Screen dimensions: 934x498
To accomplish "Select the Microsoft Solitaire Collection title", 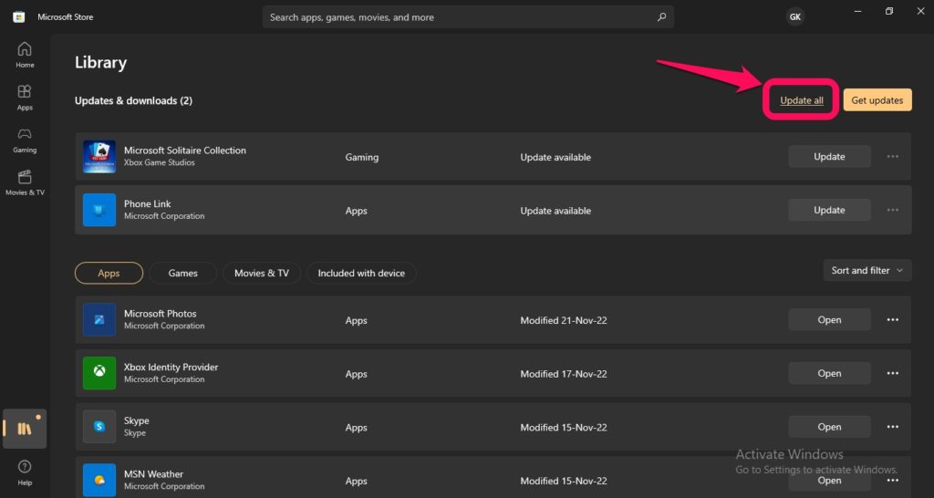I will pos(184,150).
